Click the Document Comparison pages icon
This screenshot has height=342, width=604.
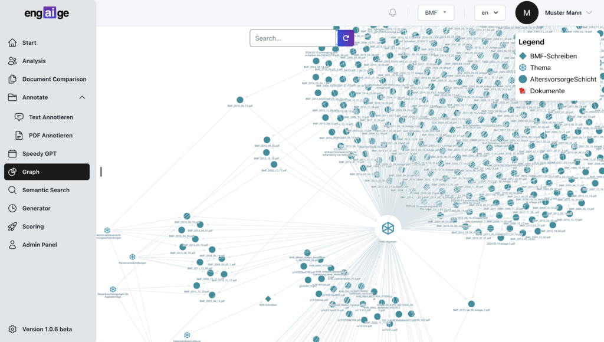coord(12,79)
